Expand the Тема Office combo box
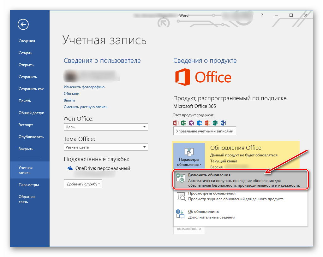Screen dimensions: 323x257 point(106,147)
